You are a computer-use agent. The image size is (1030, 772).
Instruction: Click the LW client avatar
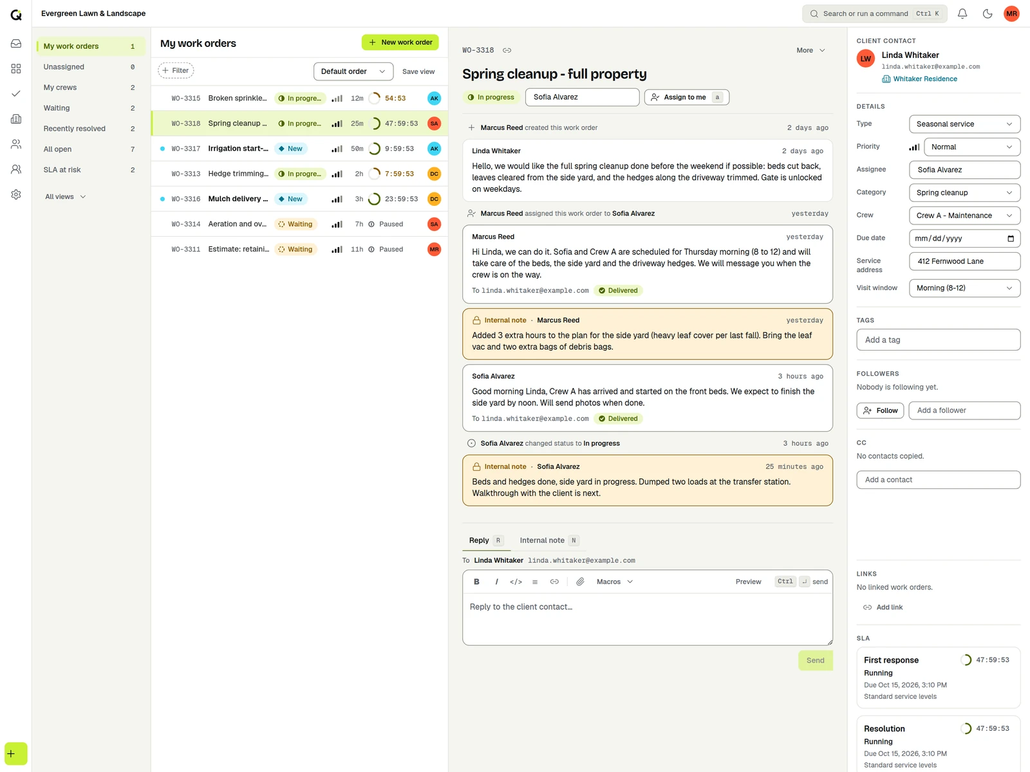pos(866,59)
